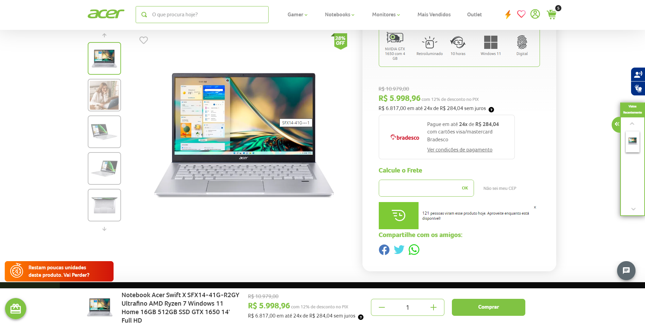Screen dimensions: 645x326
Task: Open the chat support bubble
Action: [x=626, y=270]
